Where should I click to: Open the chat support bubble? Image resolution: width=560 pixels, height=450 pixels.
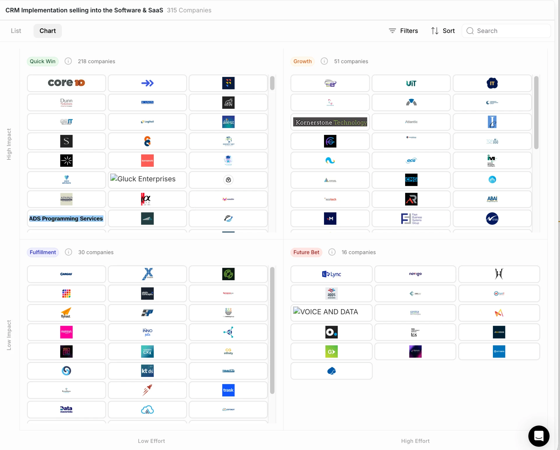click(539, 436)
